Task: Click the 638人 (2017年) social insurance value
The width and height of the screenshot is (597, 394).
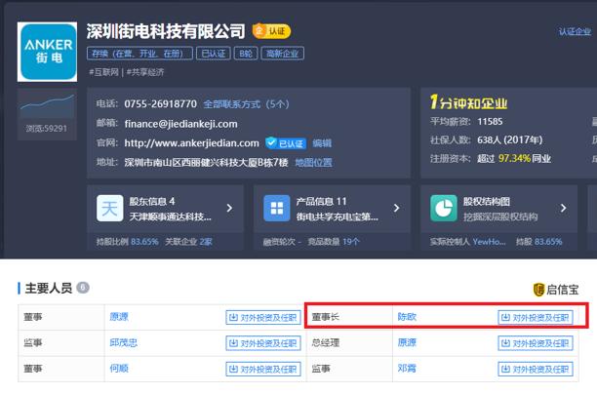Action: tap(510, 139)
